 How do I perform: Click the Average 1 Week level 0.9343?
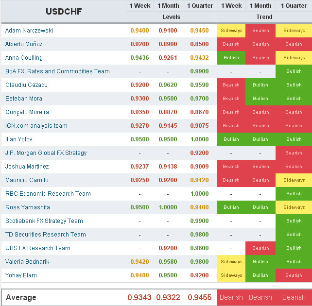(139, 297)
